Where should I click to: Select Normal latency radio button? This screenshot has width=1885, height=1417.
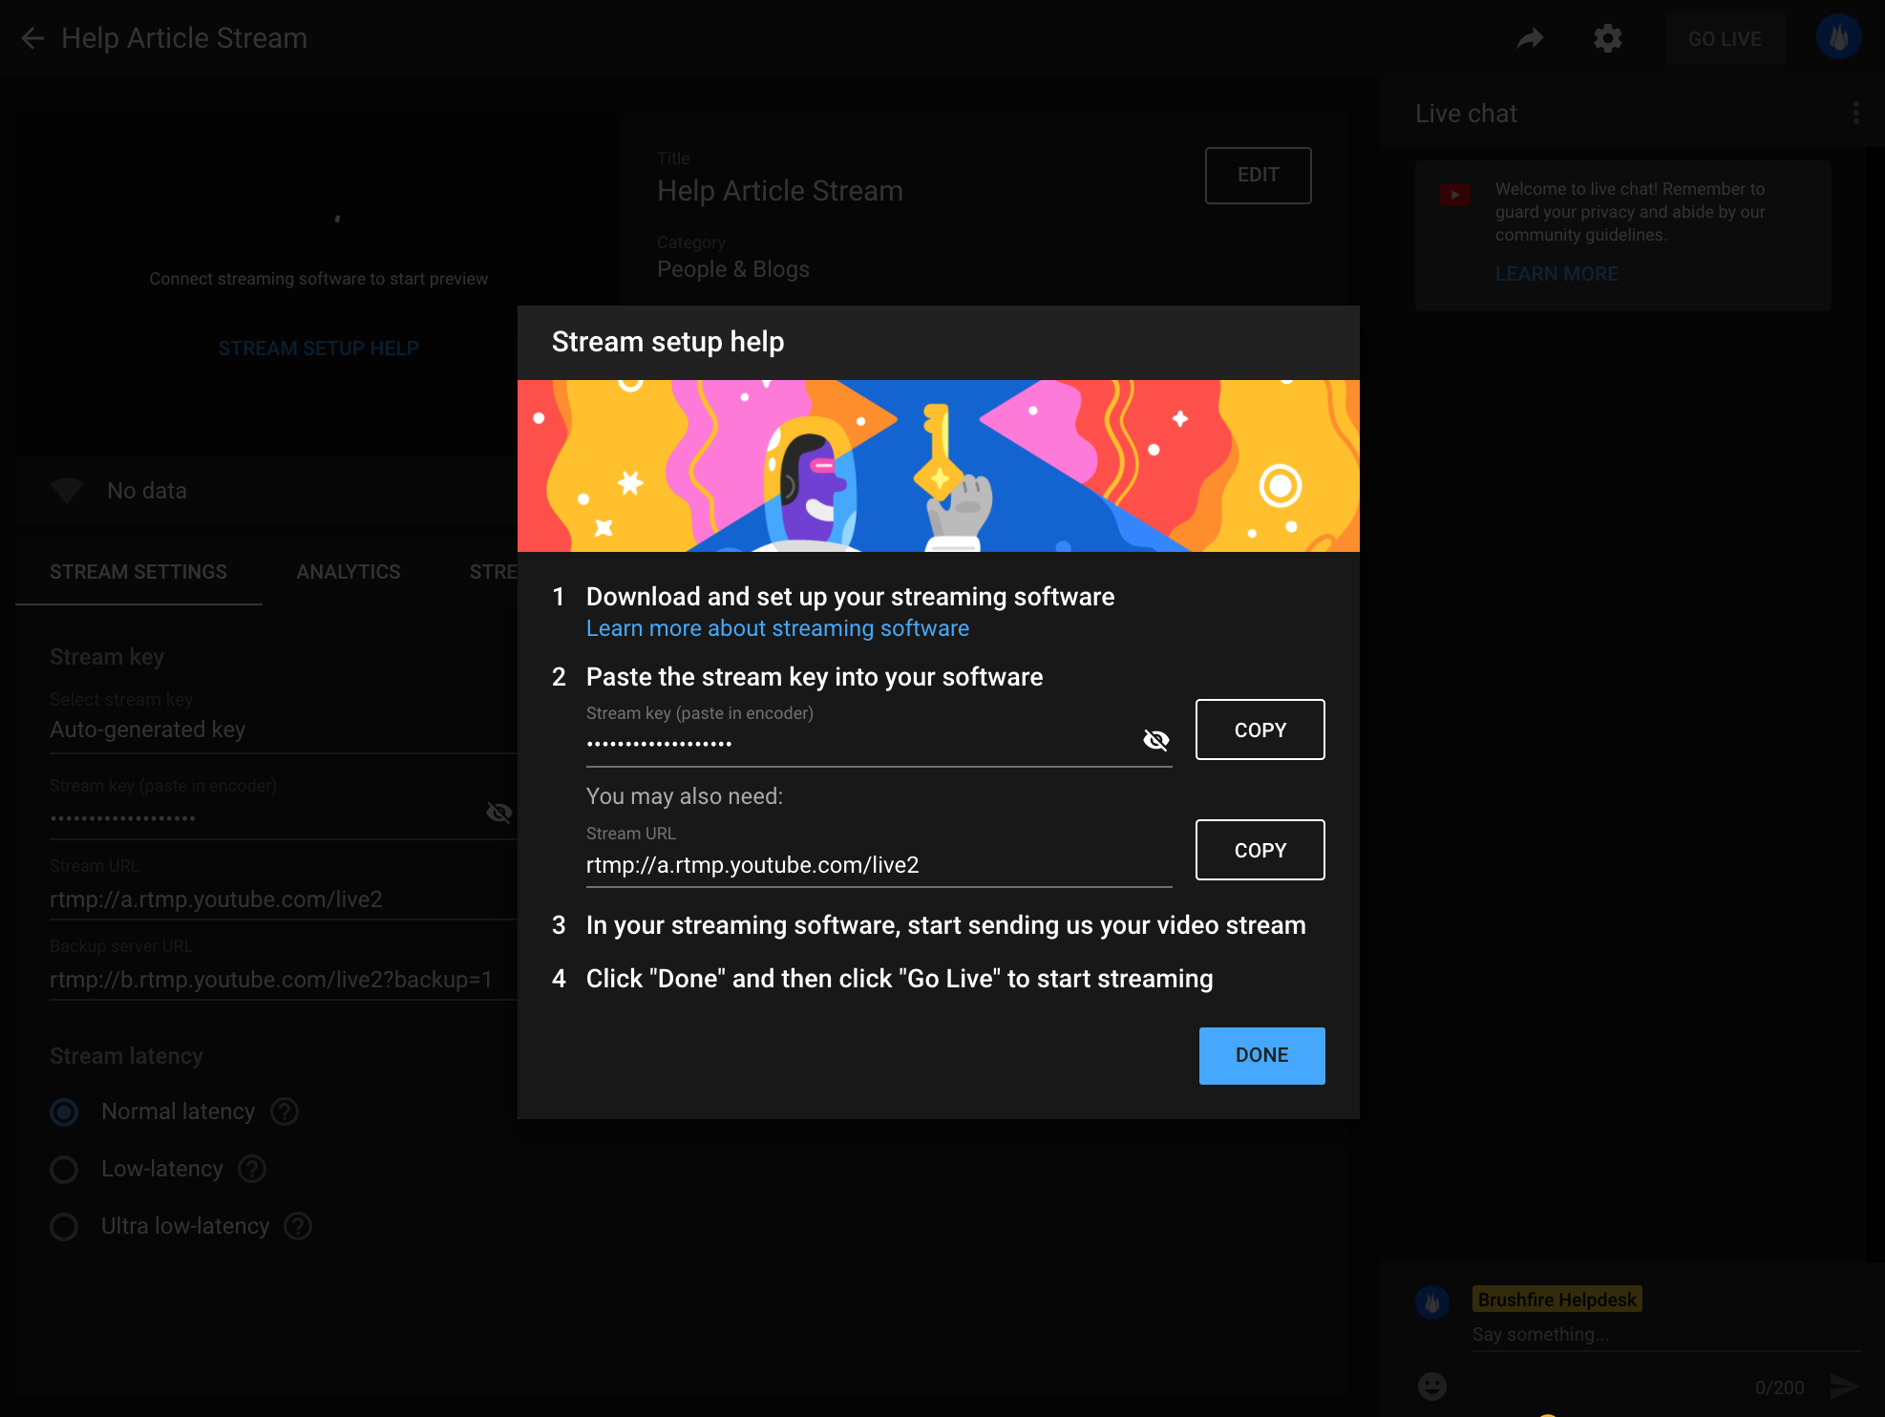coord(64,1112)
